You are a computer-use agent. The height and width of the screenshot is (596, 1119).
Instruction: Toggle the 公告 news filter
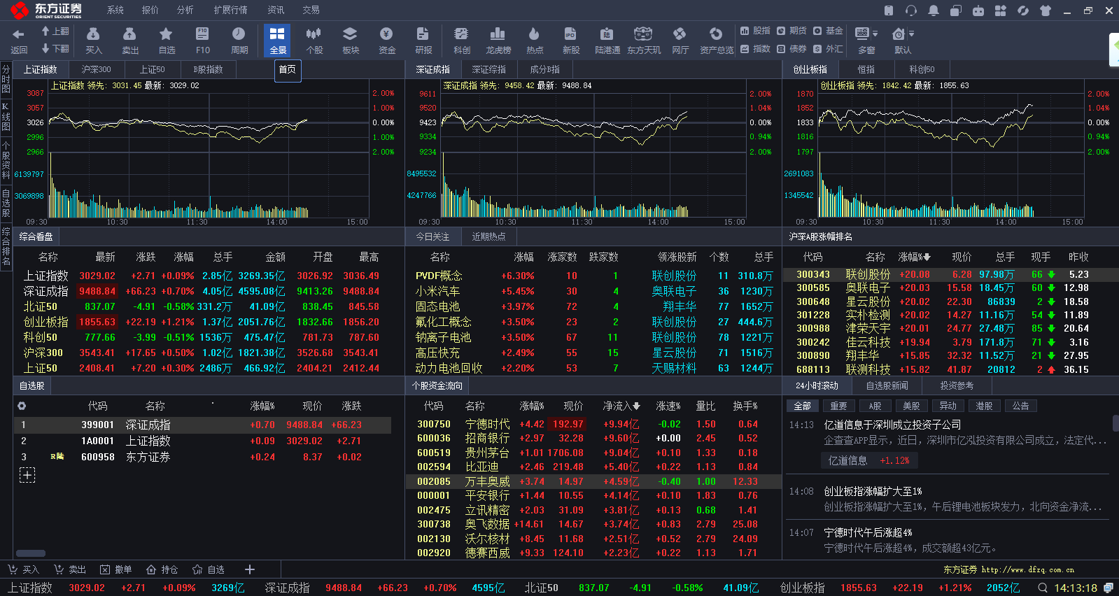[x=1021, y=406]
